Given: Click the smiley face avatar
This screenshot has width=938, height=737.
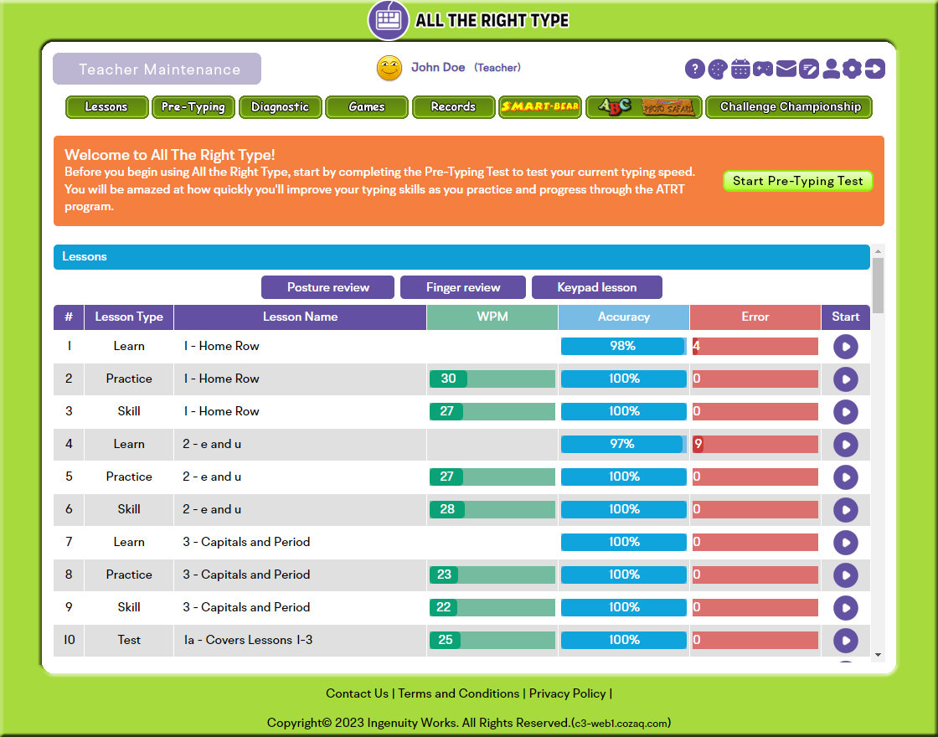Looking at the screenshot, I should point(389,68).
